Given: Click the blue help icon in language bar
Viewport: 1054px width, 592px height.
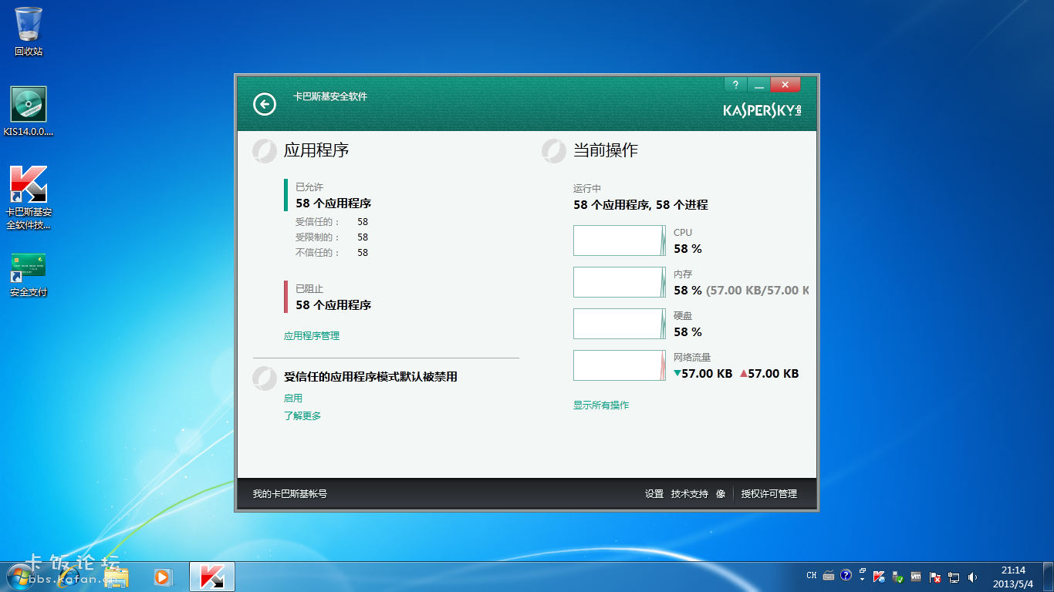Looking at the screenshot, I should 846,575.
